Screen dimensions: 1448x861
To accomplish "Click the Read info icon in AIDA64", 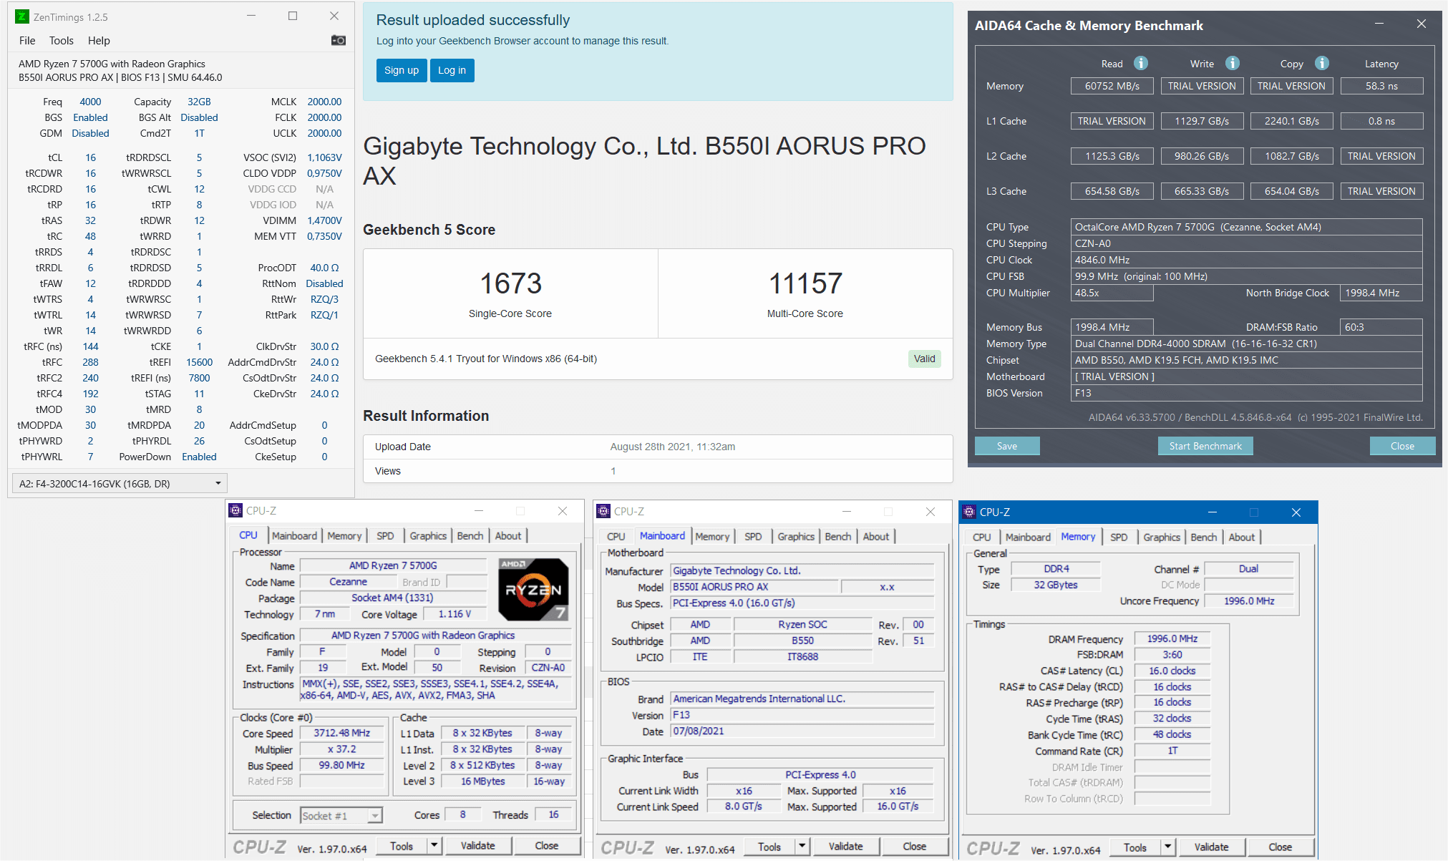I will [x=1141, y=63].
